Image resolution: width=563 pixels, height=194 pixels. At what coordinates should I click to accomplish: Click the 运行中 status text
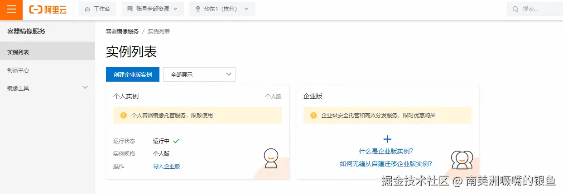coord(161,141)
